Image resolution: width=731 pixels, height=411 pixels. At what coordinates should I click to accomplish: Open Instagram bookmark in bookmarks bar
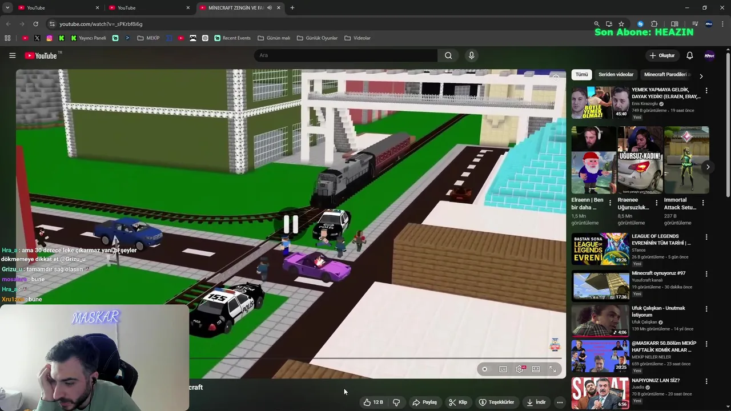tap(49, 38)
